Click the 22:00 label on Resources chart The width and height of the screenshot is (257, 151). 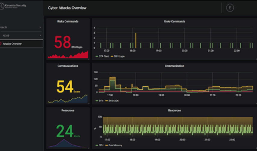232,140
